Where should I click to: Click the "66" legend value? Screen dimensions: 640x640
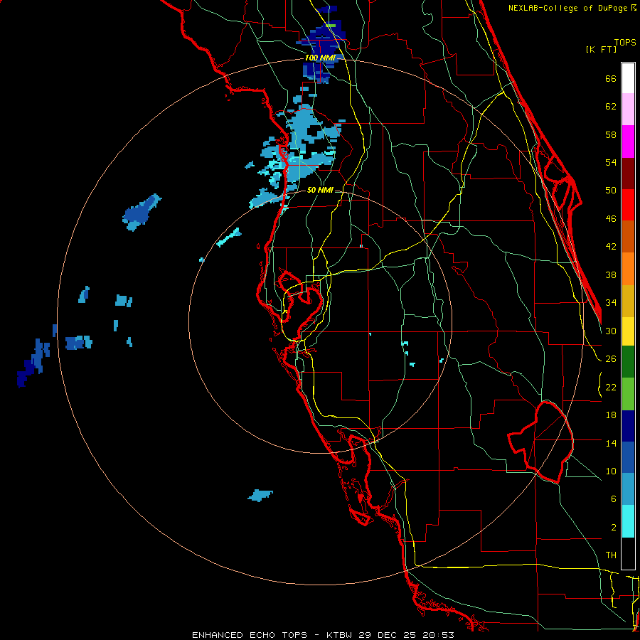point(611,78)
